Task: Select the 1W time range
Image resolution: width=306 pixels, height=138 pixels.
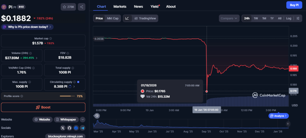Action: [x=256, y=18]
